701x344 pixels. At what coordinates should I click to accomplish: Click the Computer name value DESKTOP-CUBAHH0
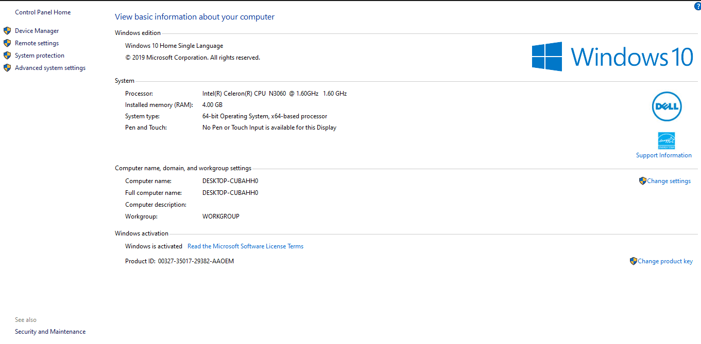pos(230,181)
